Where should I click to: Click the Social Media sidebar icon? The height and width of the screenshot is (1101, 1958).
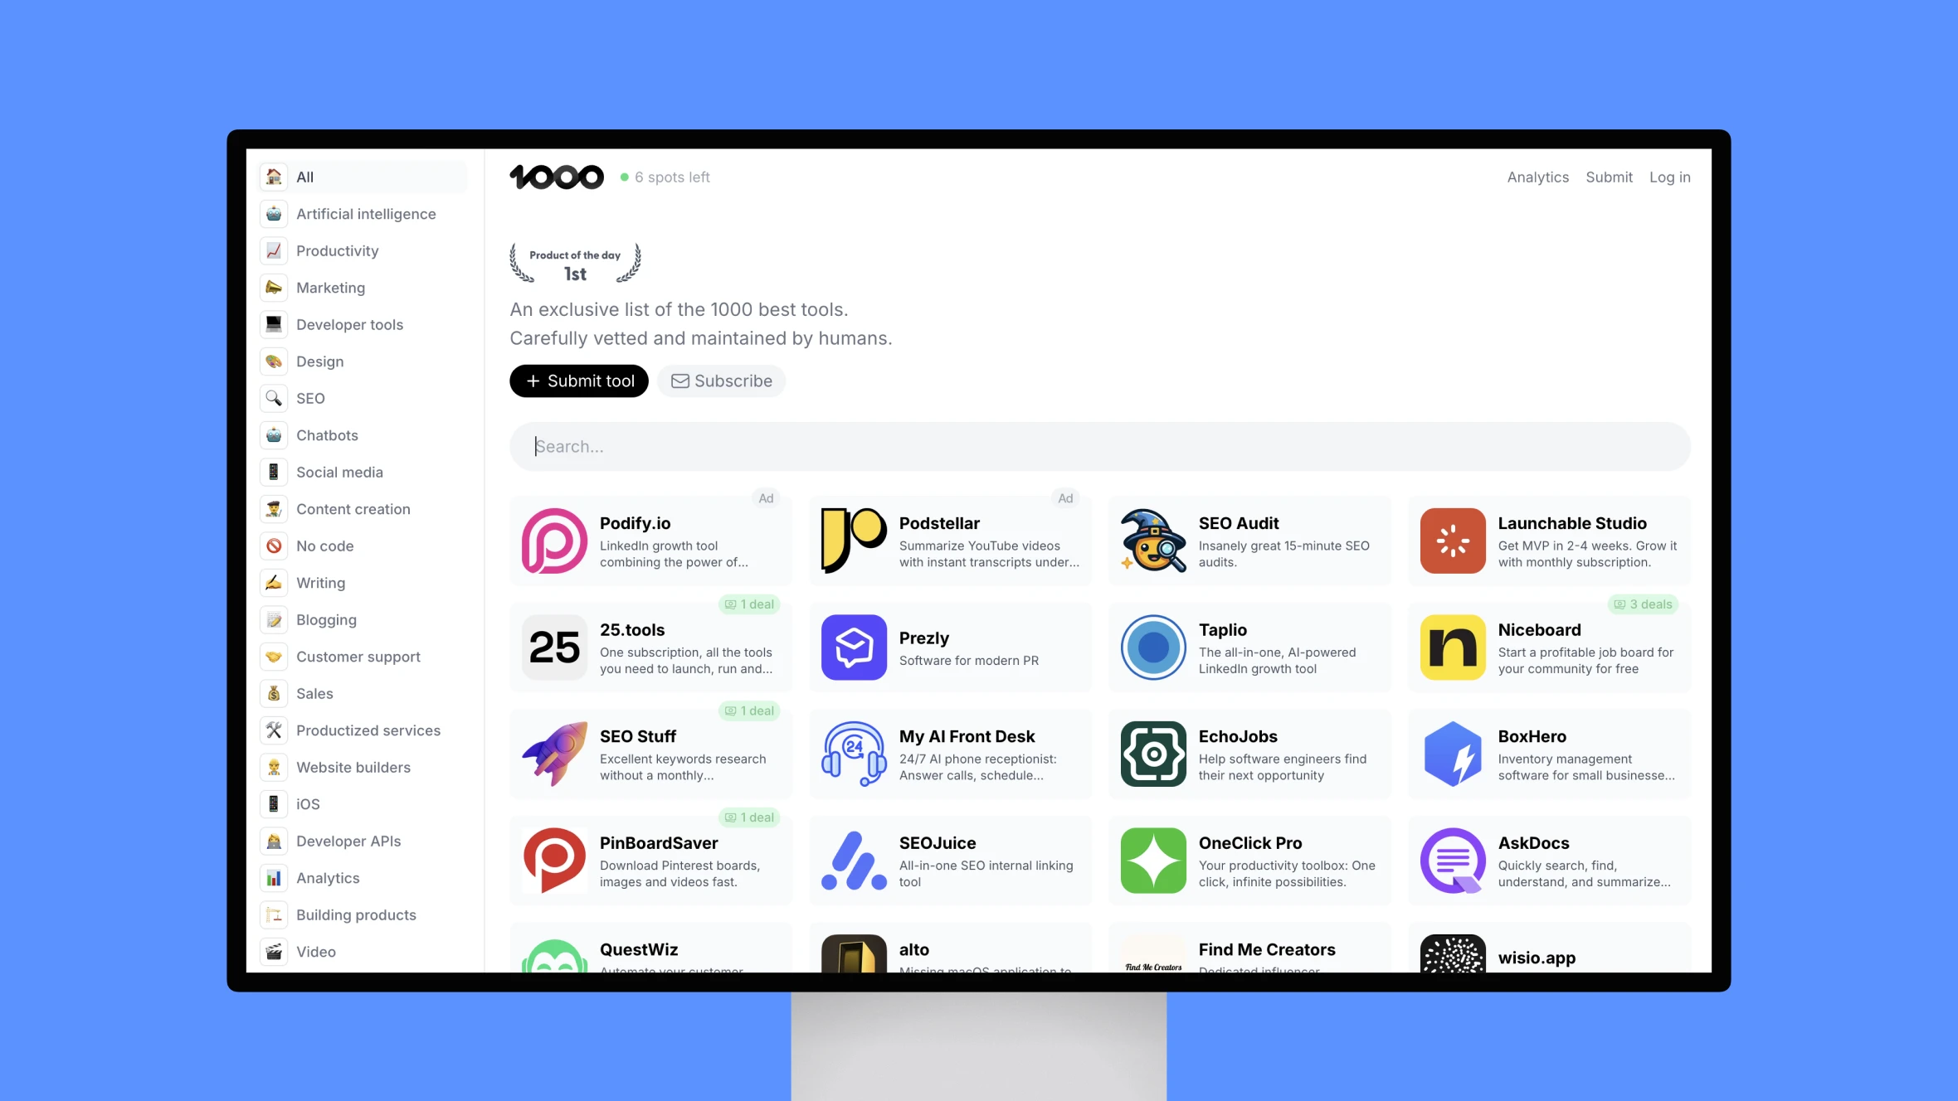[x=275, y=472]
